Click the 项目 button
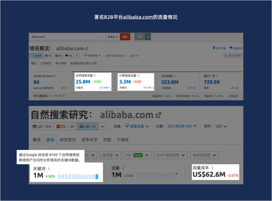Screen dimensions: 272x201 coord(140,37)
